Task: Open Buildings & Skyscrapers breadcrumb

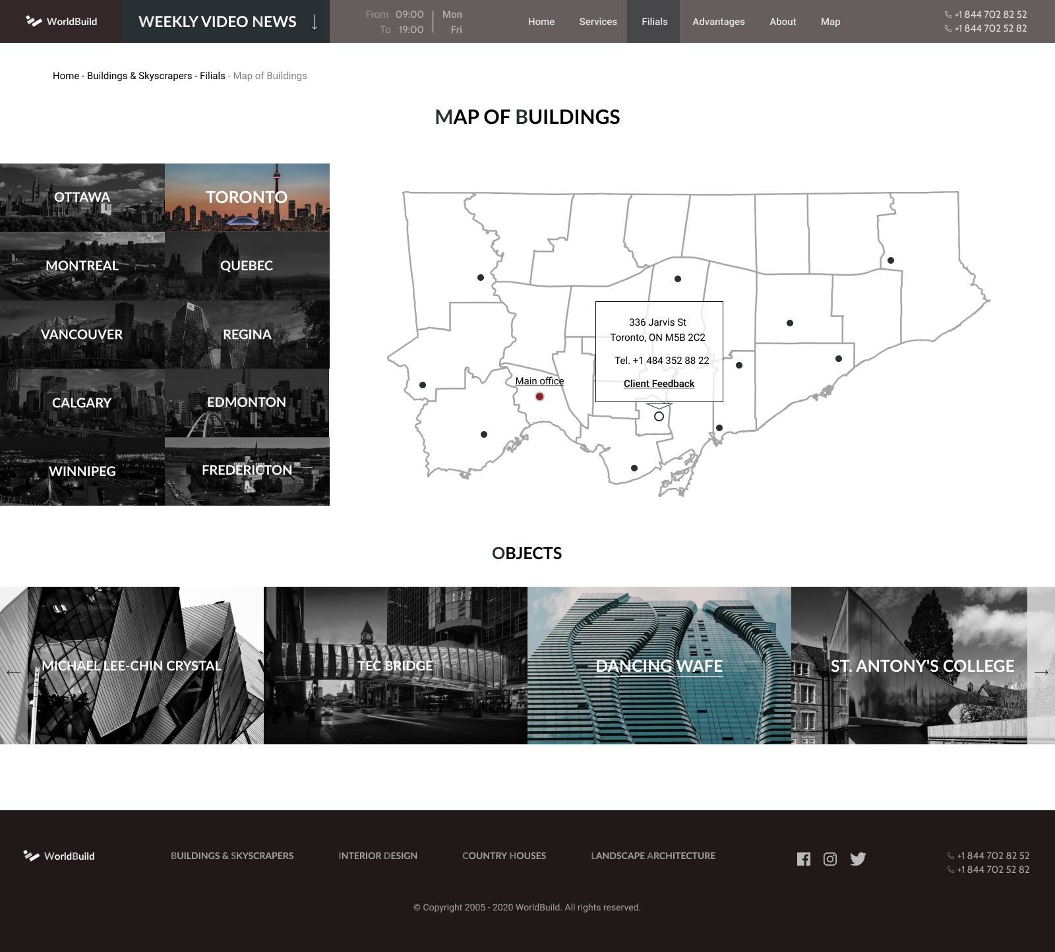Action: (x=140, y=76)
